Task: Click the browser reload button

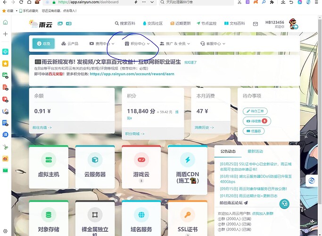Action: tap(21, 2)
